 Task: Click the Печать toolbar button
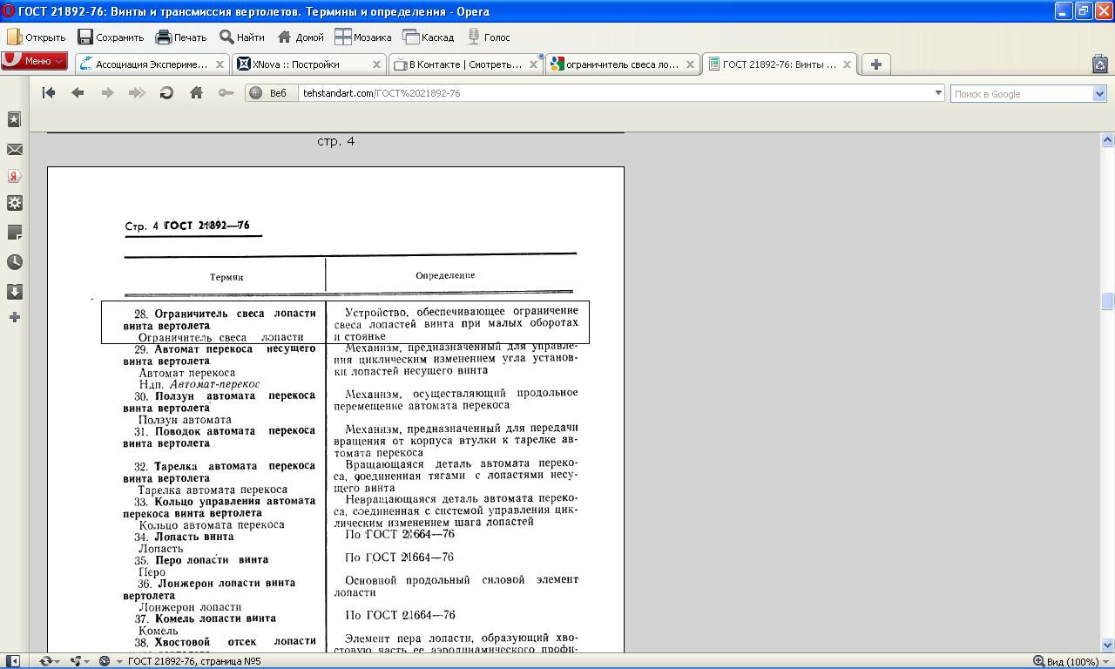181,37
